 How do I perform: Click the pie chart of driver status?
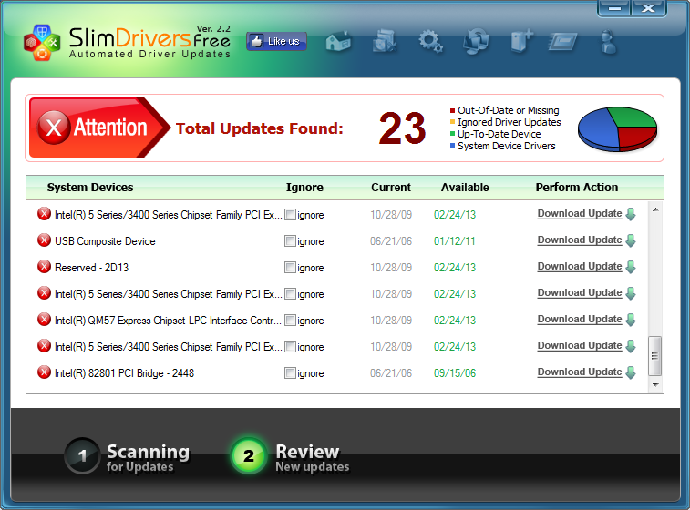pyautogui.click(x=618, y=128)
